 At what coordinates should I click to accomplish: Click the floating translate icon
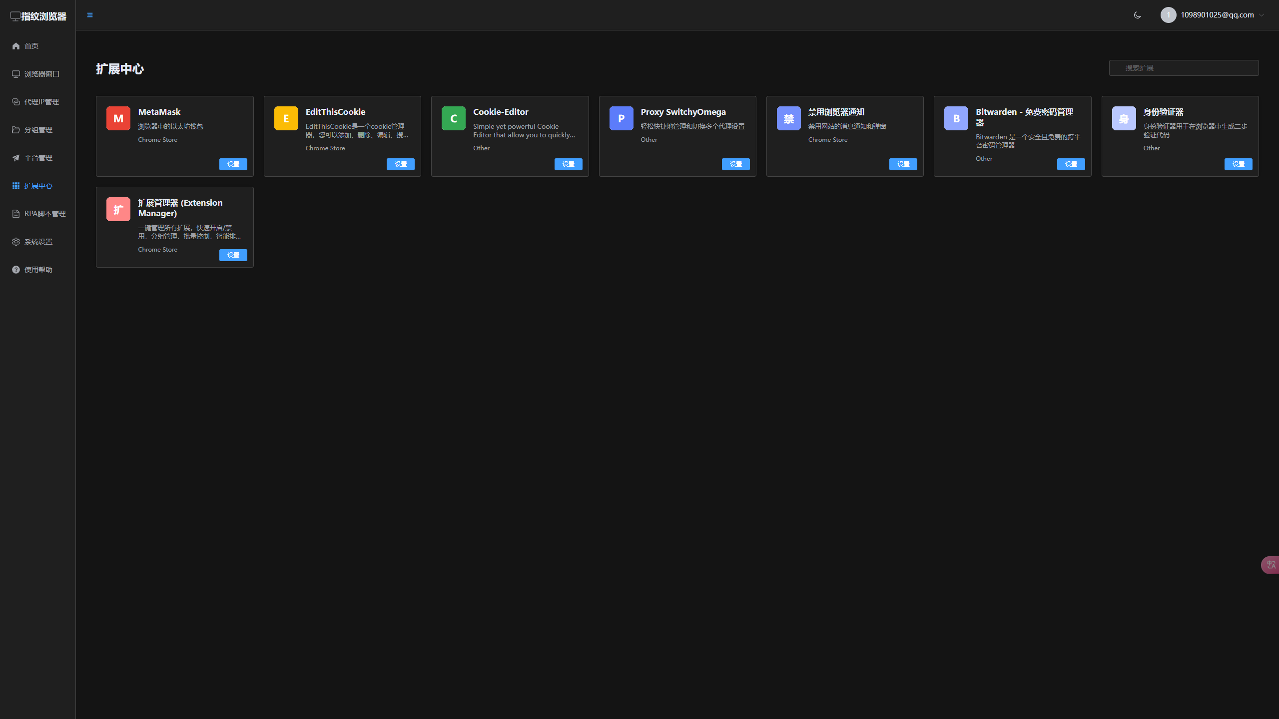click(1271, 565)
